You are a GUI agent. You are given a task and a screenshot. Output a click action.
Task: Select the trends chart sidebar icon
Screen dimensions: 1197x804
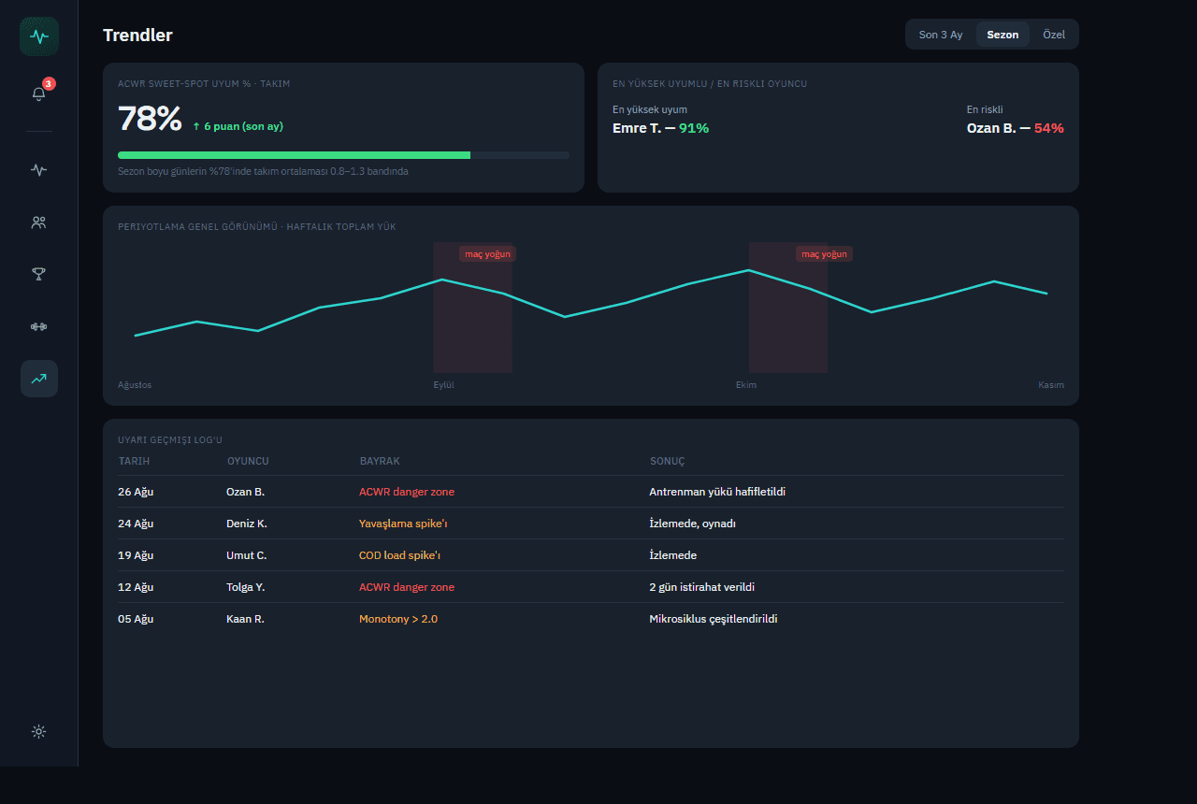click(x=39, y=379)
